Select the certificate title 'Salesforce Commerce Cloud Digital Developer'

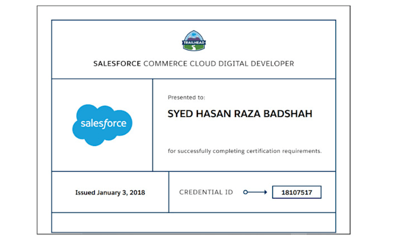(194, 64)
